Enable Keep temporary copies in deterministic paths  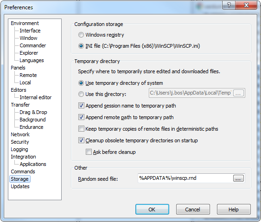point(81,129)
